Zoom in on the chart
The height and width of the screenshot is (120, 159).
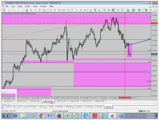click(105, 10)
